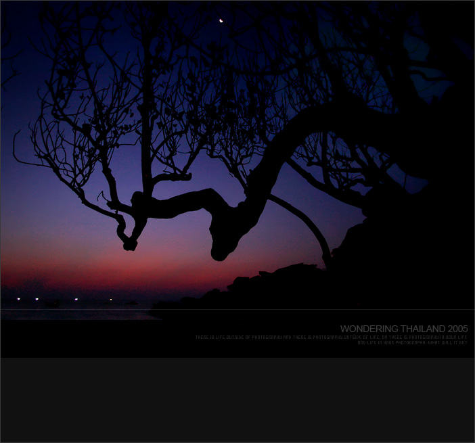Click the caption line starting "THERE IS LIFE OUTSIDE"
This screenshot has width=475, height=443.
(x=331, y=337)
